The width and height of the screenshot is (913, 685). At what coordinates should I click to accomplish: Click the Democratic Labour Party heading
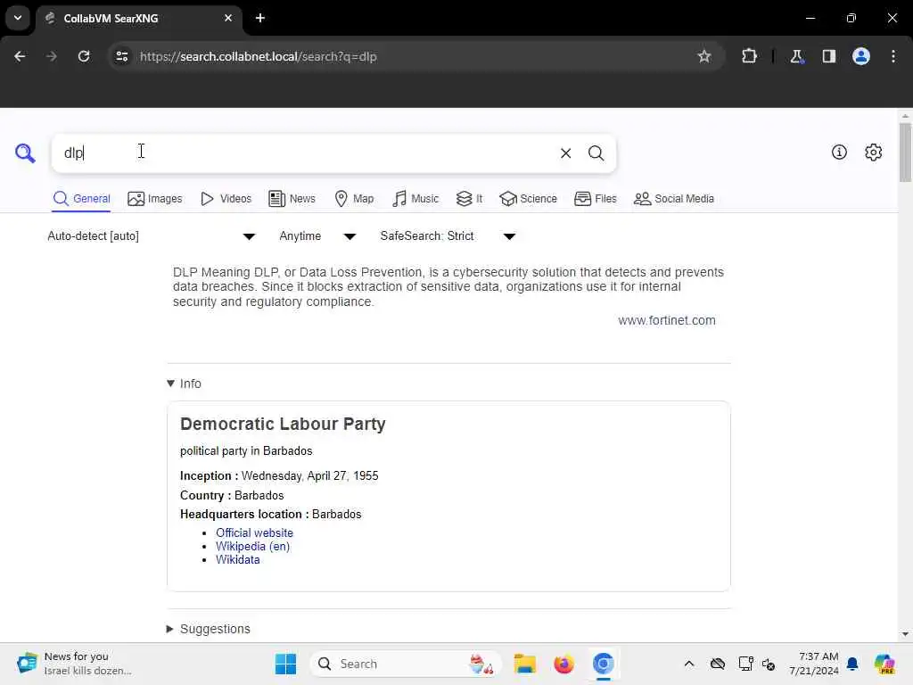[x=283, y=424]
